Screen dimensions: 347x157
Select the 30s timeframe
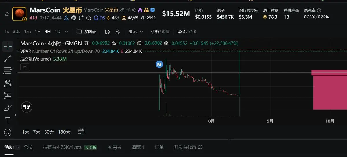(16, 32)
